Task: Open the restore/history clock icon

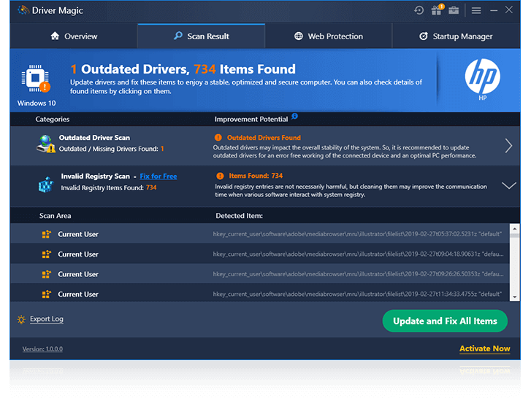Action: pyautogui.click(x=419, y=10)
